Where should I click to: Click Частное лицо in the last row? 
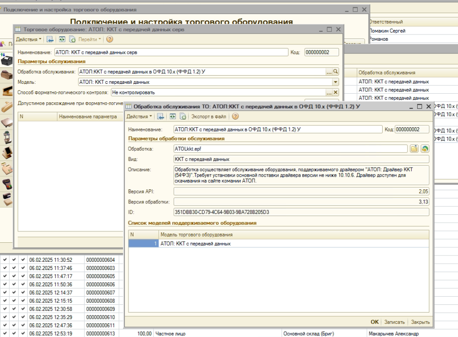point(170,333)
